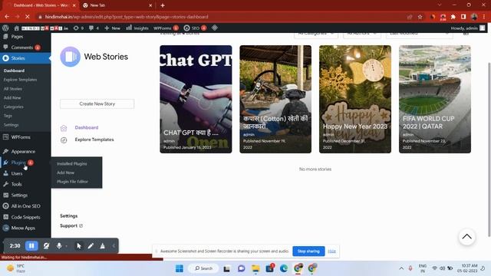Open the Plugins menu in sidebar
This screenshot has height=276, width=491.
point(18,163)
